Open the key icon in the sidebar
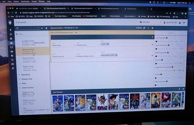Viewport: 194px width, 125px height. tap(13, 68)
